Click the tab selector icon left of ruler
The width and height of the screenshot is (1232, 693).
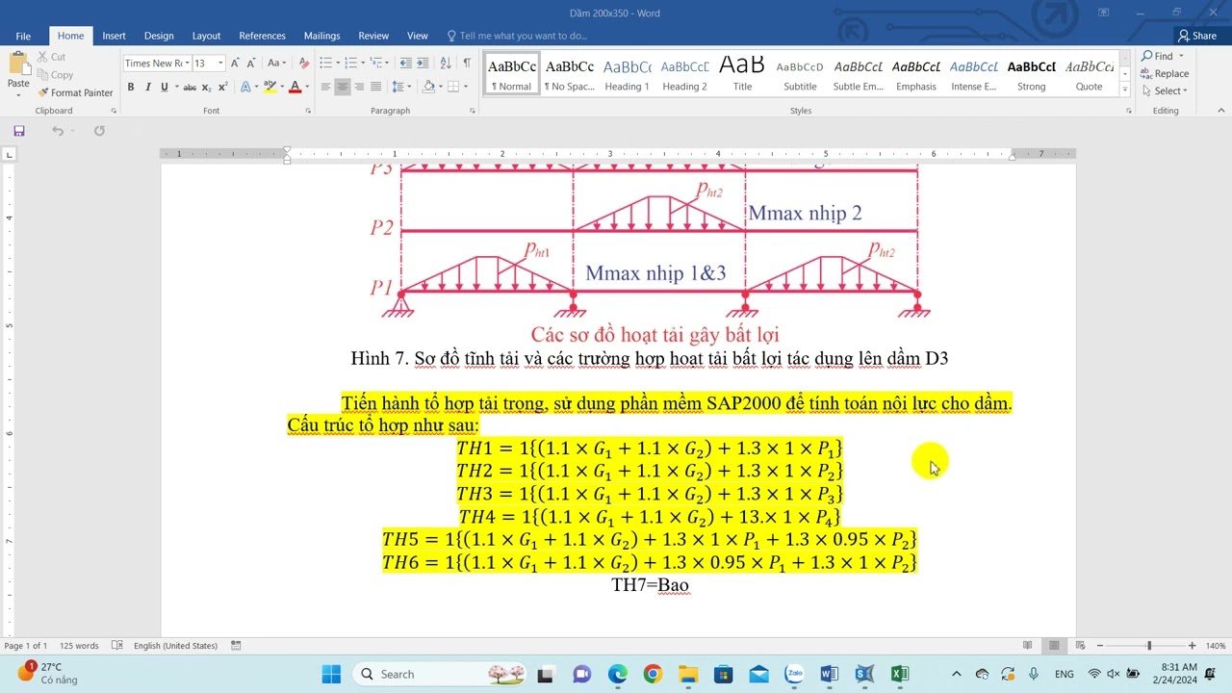10,154
